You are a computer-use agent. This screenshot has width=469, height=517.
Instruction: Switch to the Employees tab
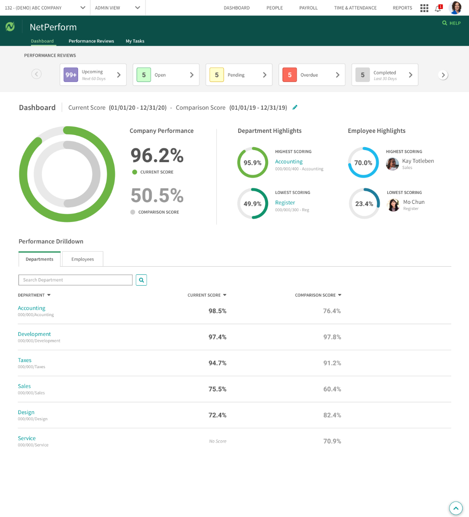click(x=83, y=259)
